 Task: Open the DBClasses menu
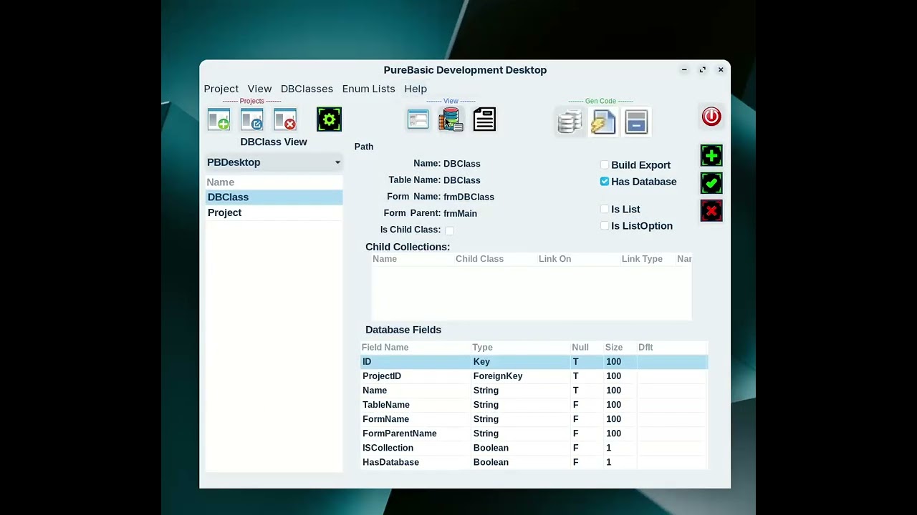tap(307, 89)
